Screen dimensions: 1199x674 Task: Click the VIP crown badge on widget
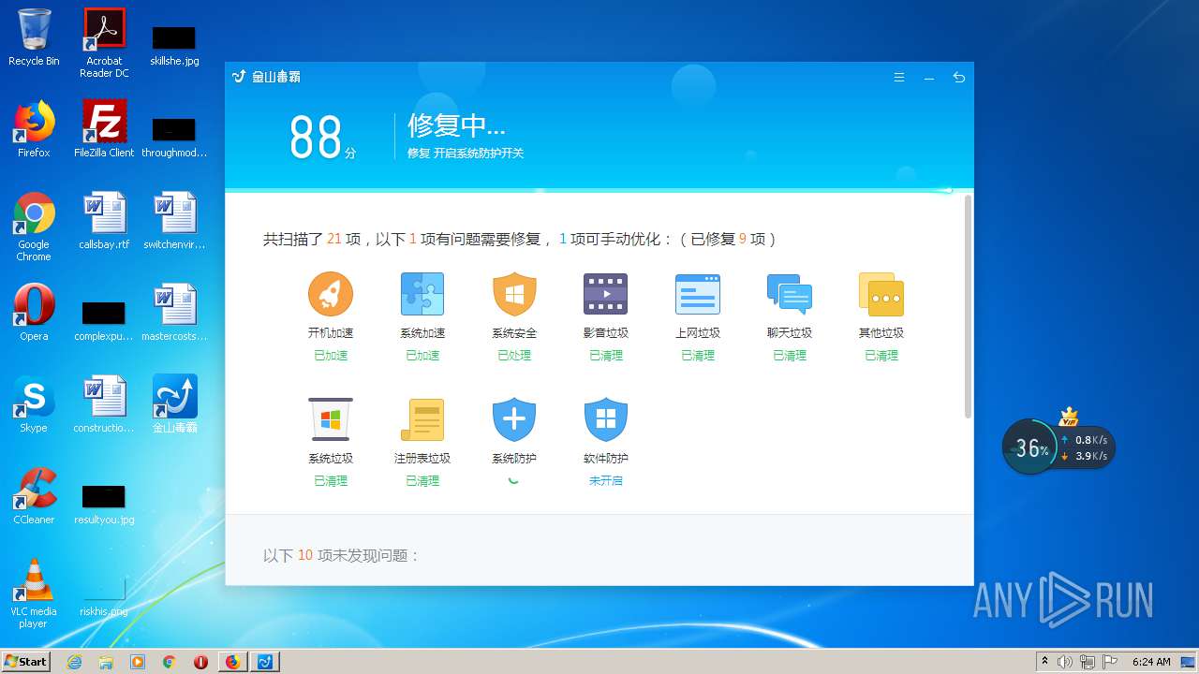[x=1069, y=418]
